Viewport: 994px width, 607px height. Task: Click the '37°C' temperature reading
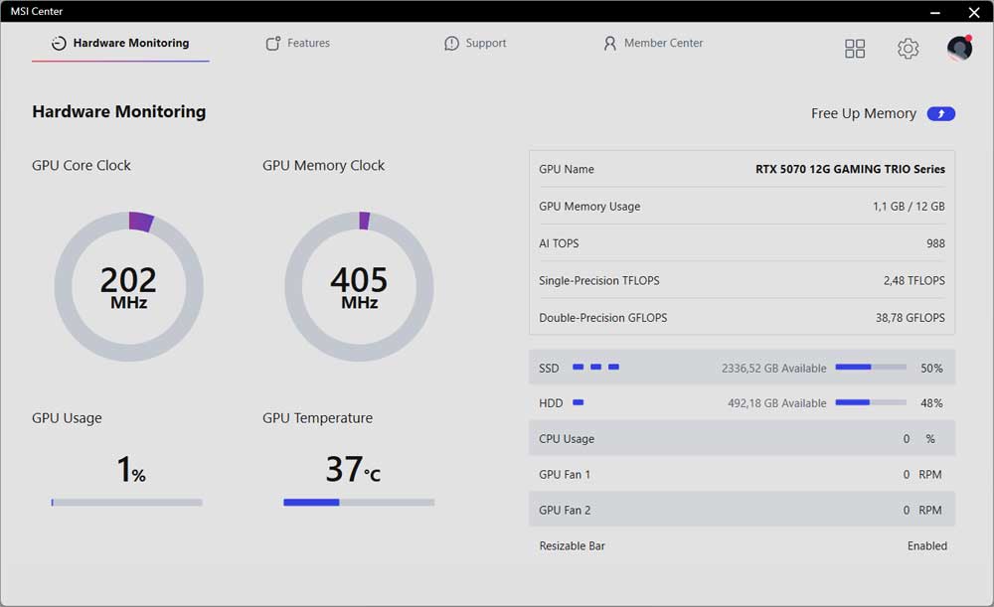[x=353, y=470]
